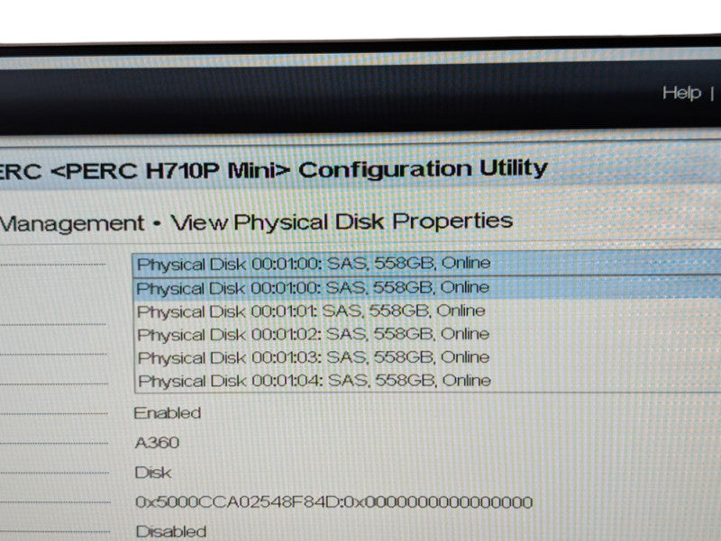Select Physical Disk 00:01:04 option

point(427,381)
